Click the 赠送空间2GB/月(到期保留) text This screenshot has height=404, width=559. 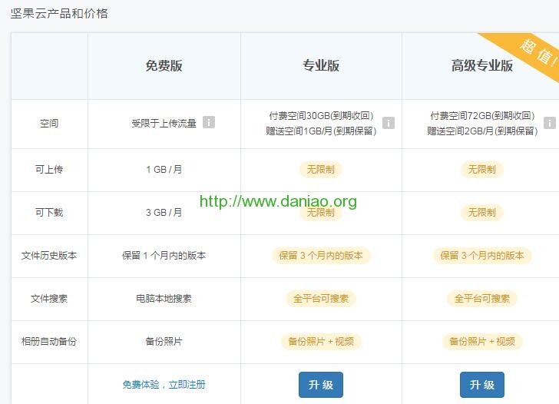(x=482, y=131)
